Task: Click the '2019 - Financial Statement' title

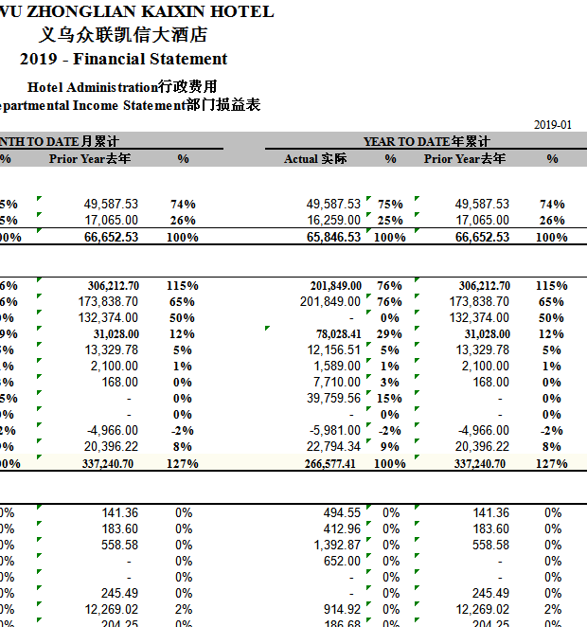Action: [123, 59]
